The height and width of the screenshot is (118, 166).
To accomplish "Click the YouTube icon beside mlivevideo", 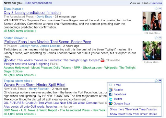I will pos(102,60).
